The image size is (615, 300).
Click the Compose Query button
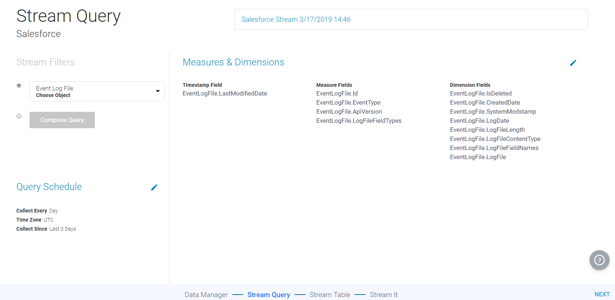tap(62, 120)
